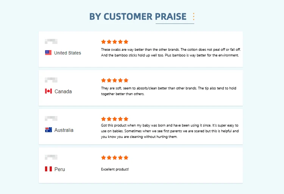Click the United States flag icon
Viewport: 284px width, 194px height.
[48, 53]
